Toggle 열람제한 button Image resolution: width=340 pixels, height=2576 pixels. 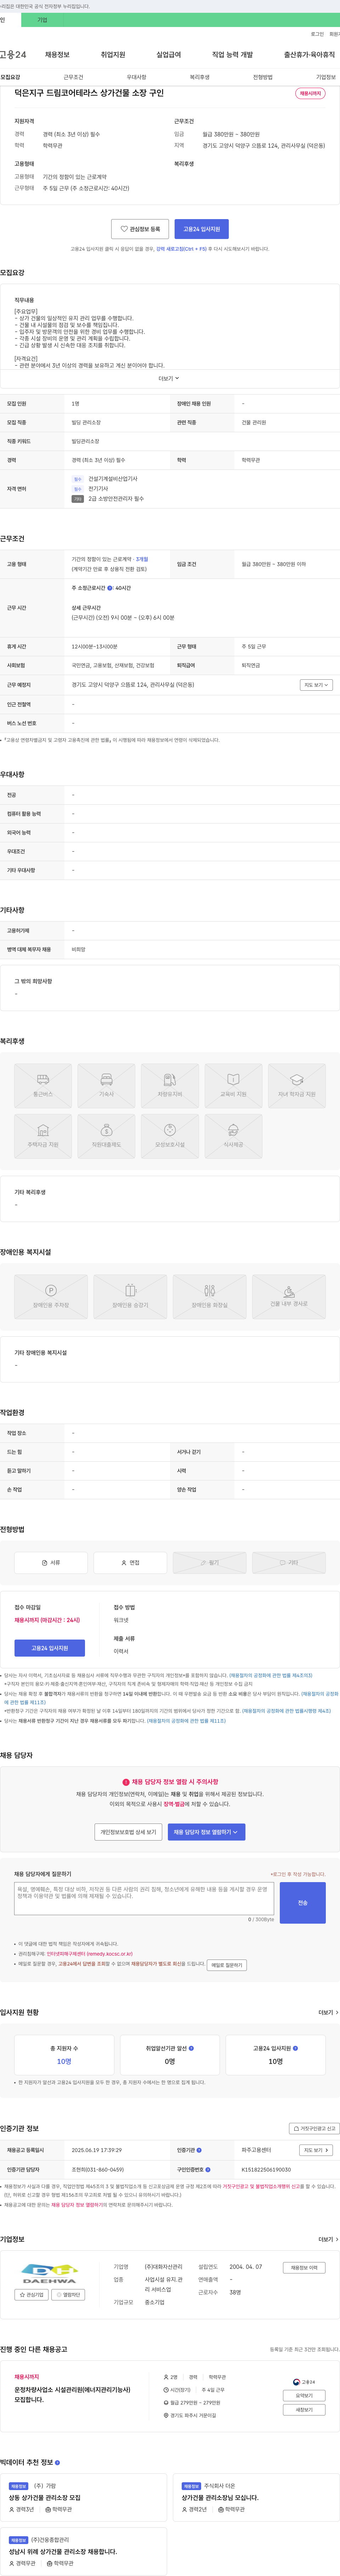(x=68, y=2295)
